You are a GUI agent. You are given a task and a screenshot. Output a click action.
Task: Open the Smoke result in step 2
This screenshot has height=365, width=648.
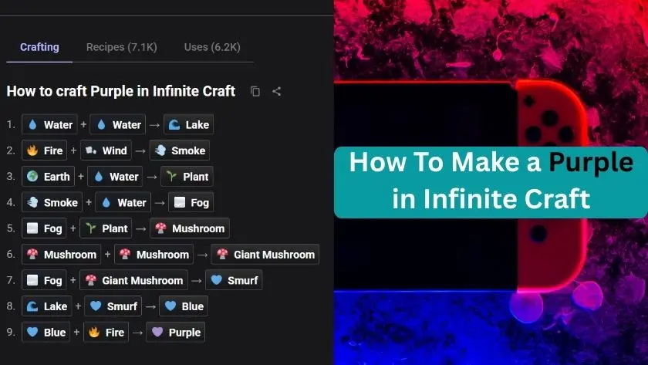tap(179, 150)
